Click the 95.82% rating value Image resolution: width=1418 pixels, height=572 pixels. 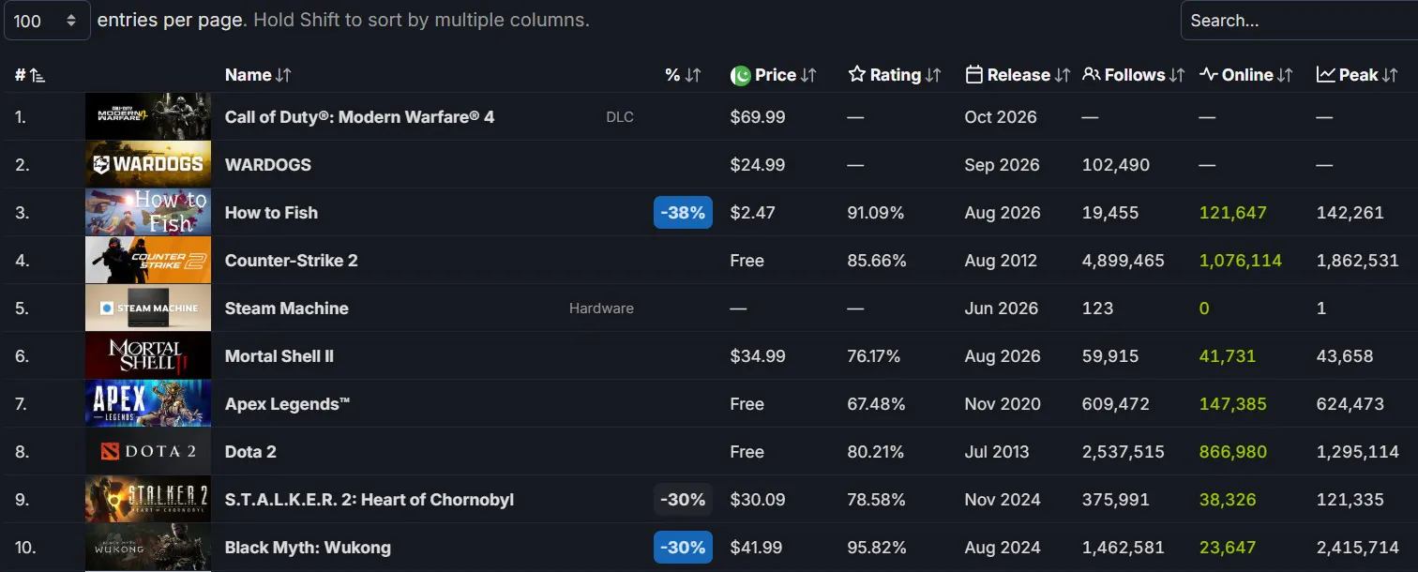click(877, 547)
